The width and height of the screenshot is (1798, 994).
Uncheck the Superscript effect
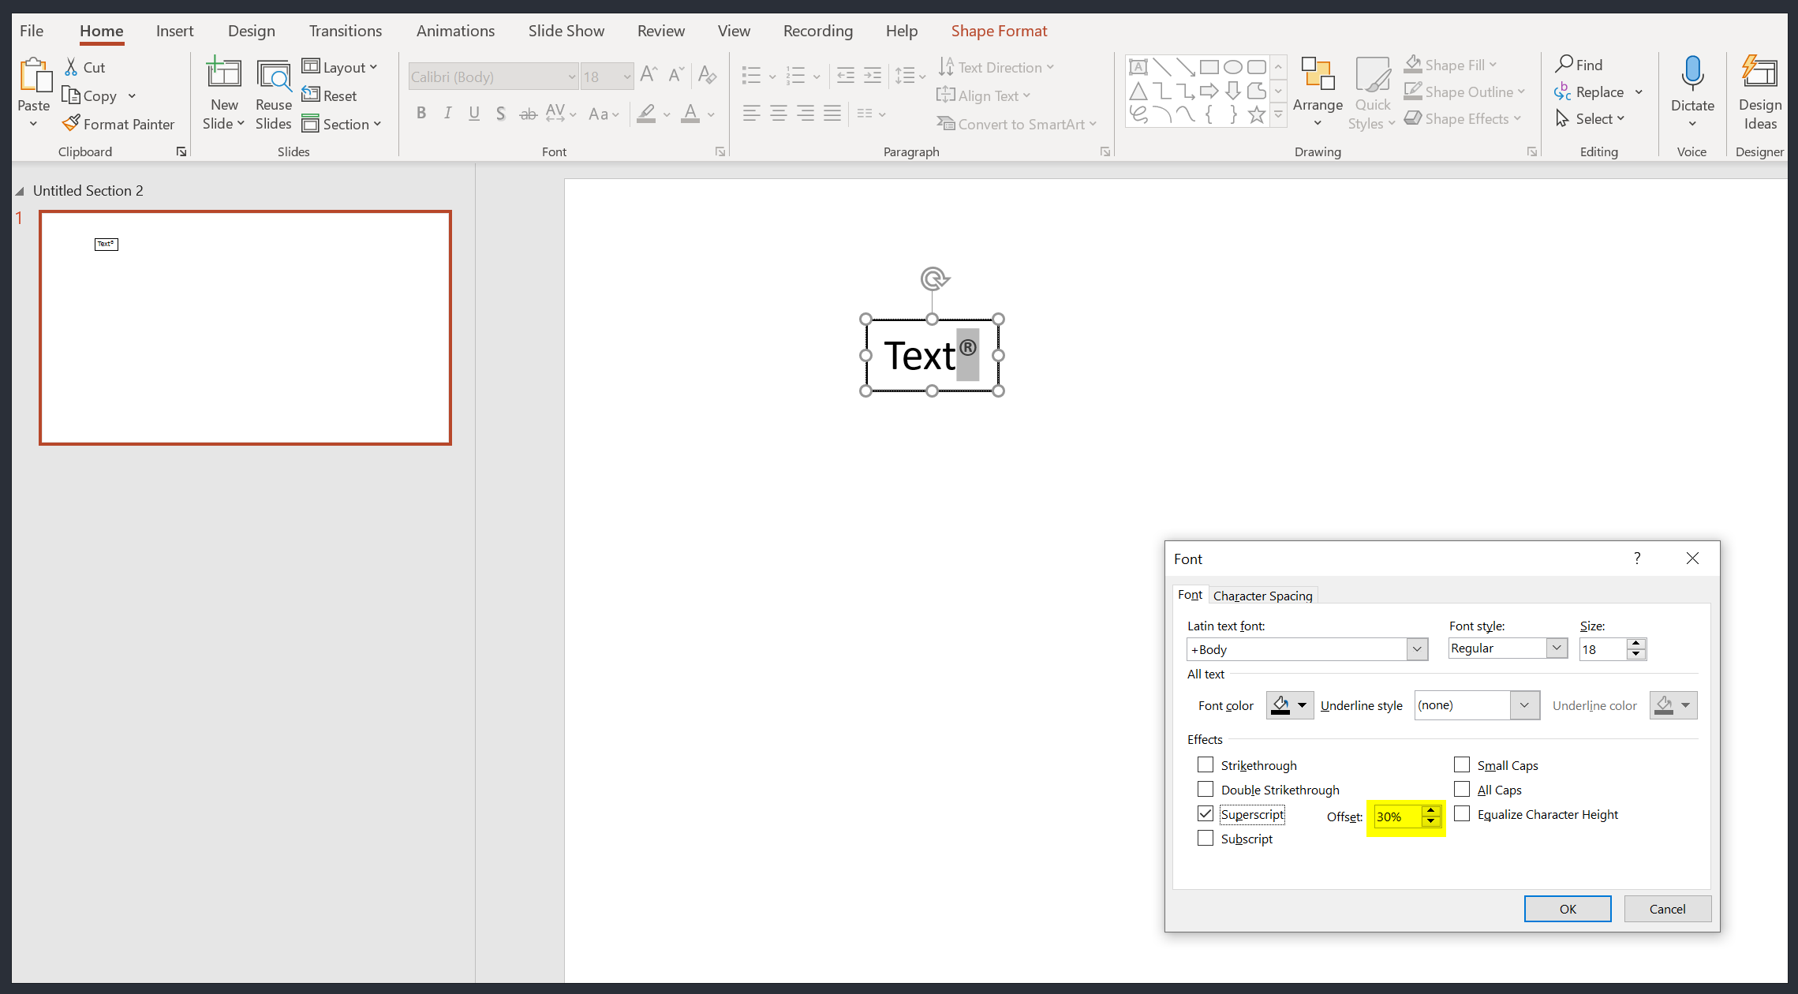pos(1205,813)
